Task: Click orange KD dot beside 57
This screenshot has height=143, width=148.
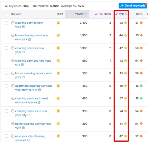Action: tap(141, 23)
